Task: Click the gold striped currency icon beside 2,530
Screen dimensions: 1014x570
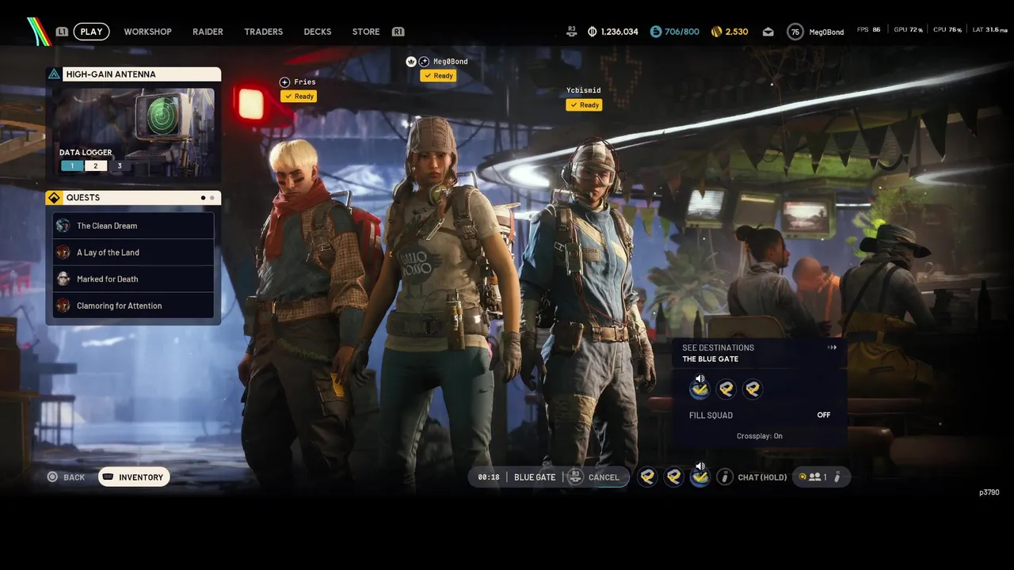Action: click(716, 32)
